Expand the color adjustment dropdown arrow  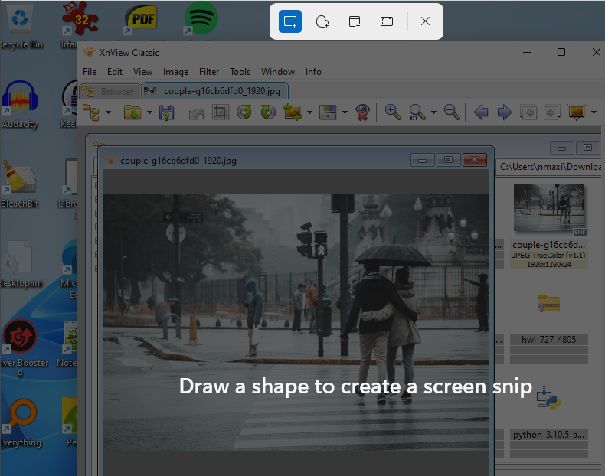[x=345, y=112]
